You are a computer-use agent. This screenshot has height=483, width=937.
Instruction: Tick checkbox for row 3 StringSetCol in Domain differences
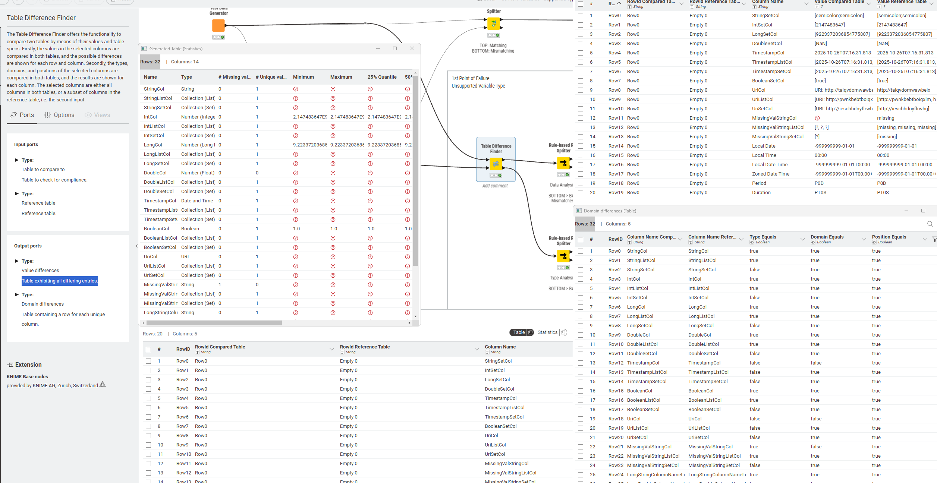coord(581,270)
